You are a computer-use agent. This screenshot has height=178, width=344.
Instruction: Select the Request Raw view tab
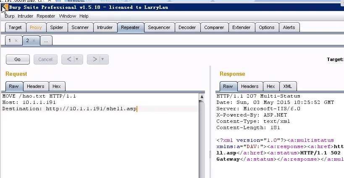(x=13, y=86)
